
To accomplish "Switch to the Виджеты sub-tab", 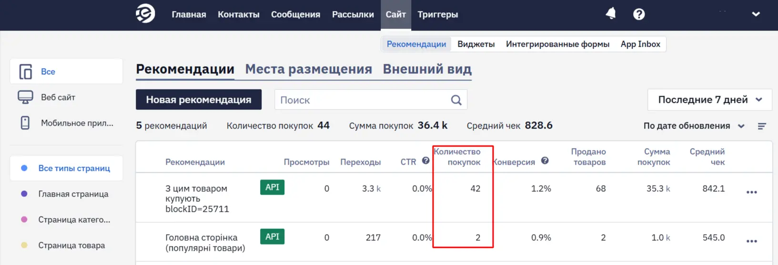I will click(x=476, y=44).
